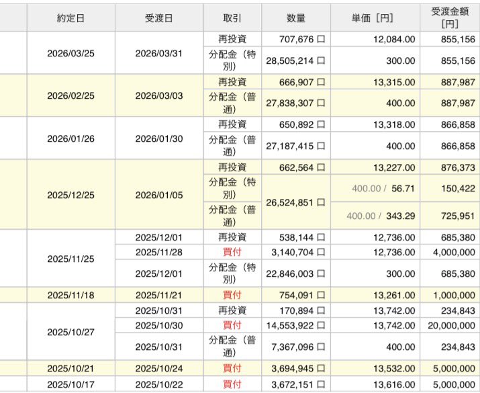Click amount 876,373
Image resolution: width=480 pixels, height=393 pixels.
coord(458,167)
